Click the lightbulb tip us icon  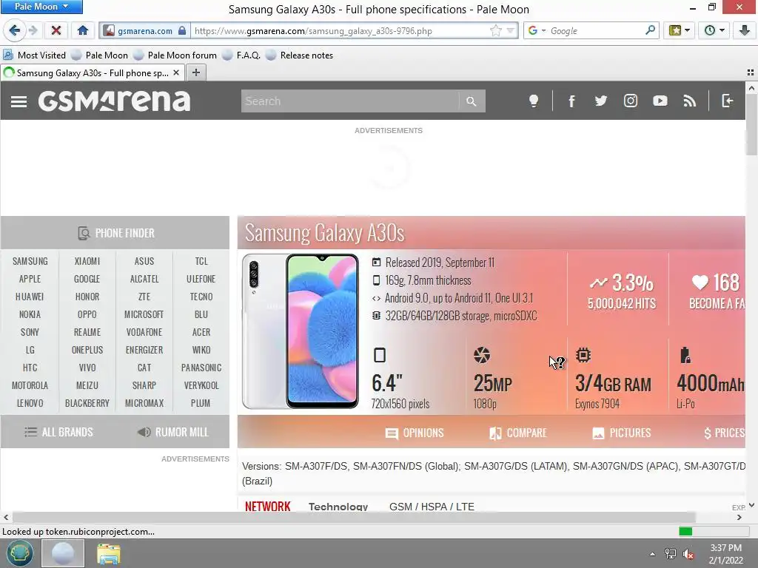pos(533,101)
